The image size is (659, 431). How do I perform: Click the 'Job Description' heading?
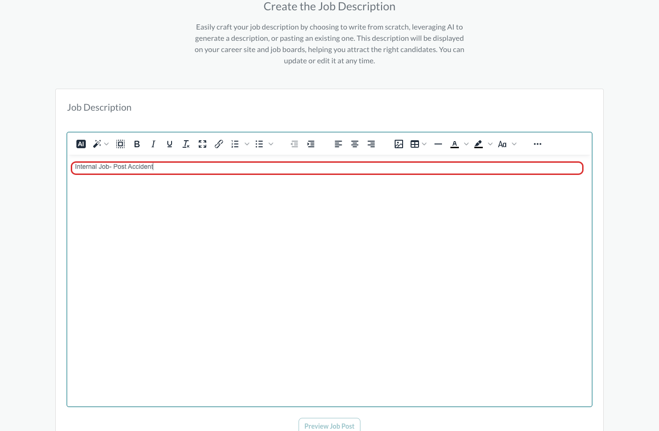(99, 107)
